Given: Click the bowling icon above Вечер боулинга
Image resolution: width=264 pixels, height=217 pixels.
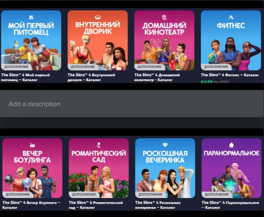Looking at the screenshot, I should tap(32, 145).
